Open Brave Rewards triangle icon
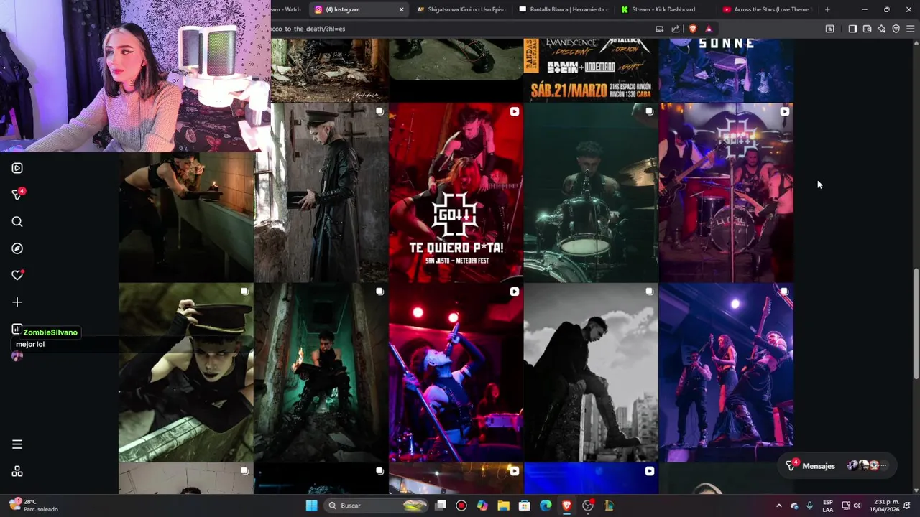The height and width of the screenshot is (517, 920). (709, 29)
